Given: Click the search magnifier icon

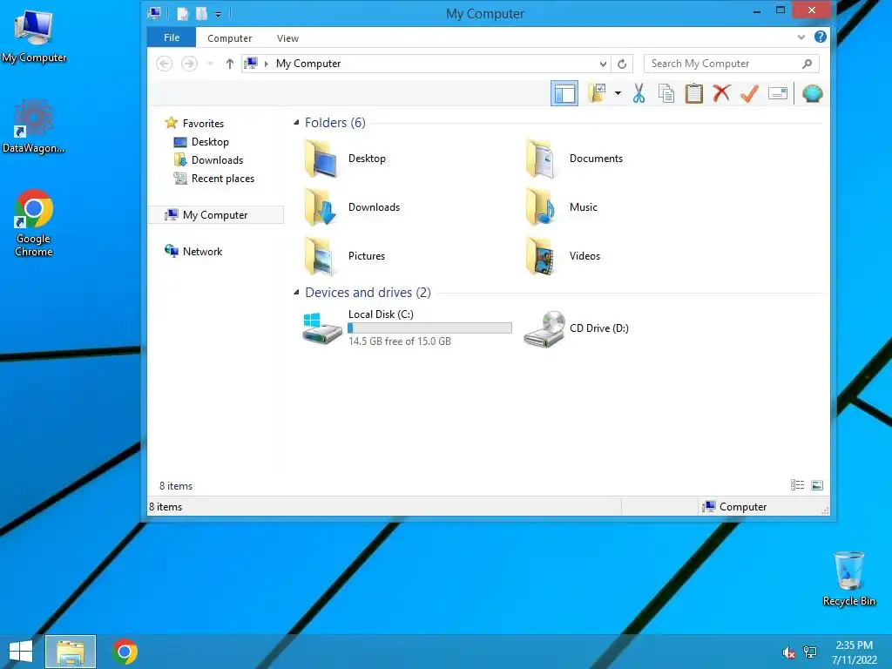Looking at the screenshot, I should (x=807, y=64).
